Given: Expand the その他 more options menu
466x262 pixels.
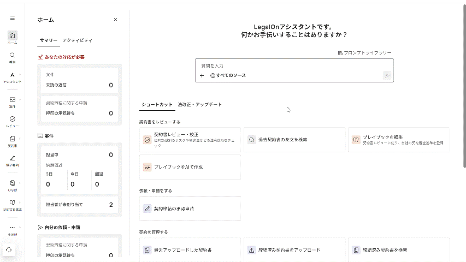Looking at the screenshot, I should coord(12,228).
